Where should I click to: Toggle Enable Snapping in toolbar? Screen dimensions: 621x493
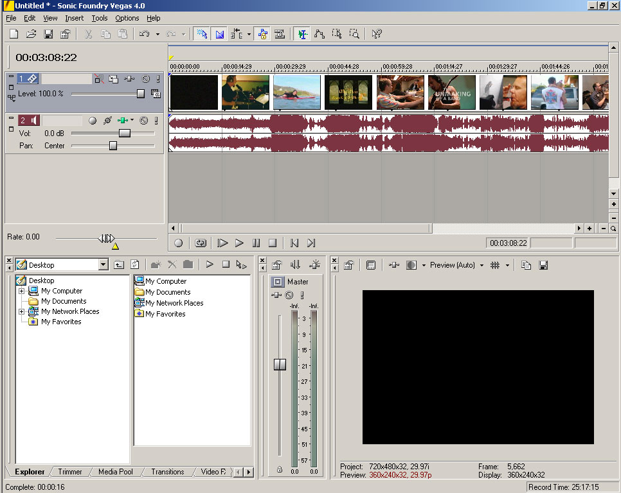tap(203, 34)
